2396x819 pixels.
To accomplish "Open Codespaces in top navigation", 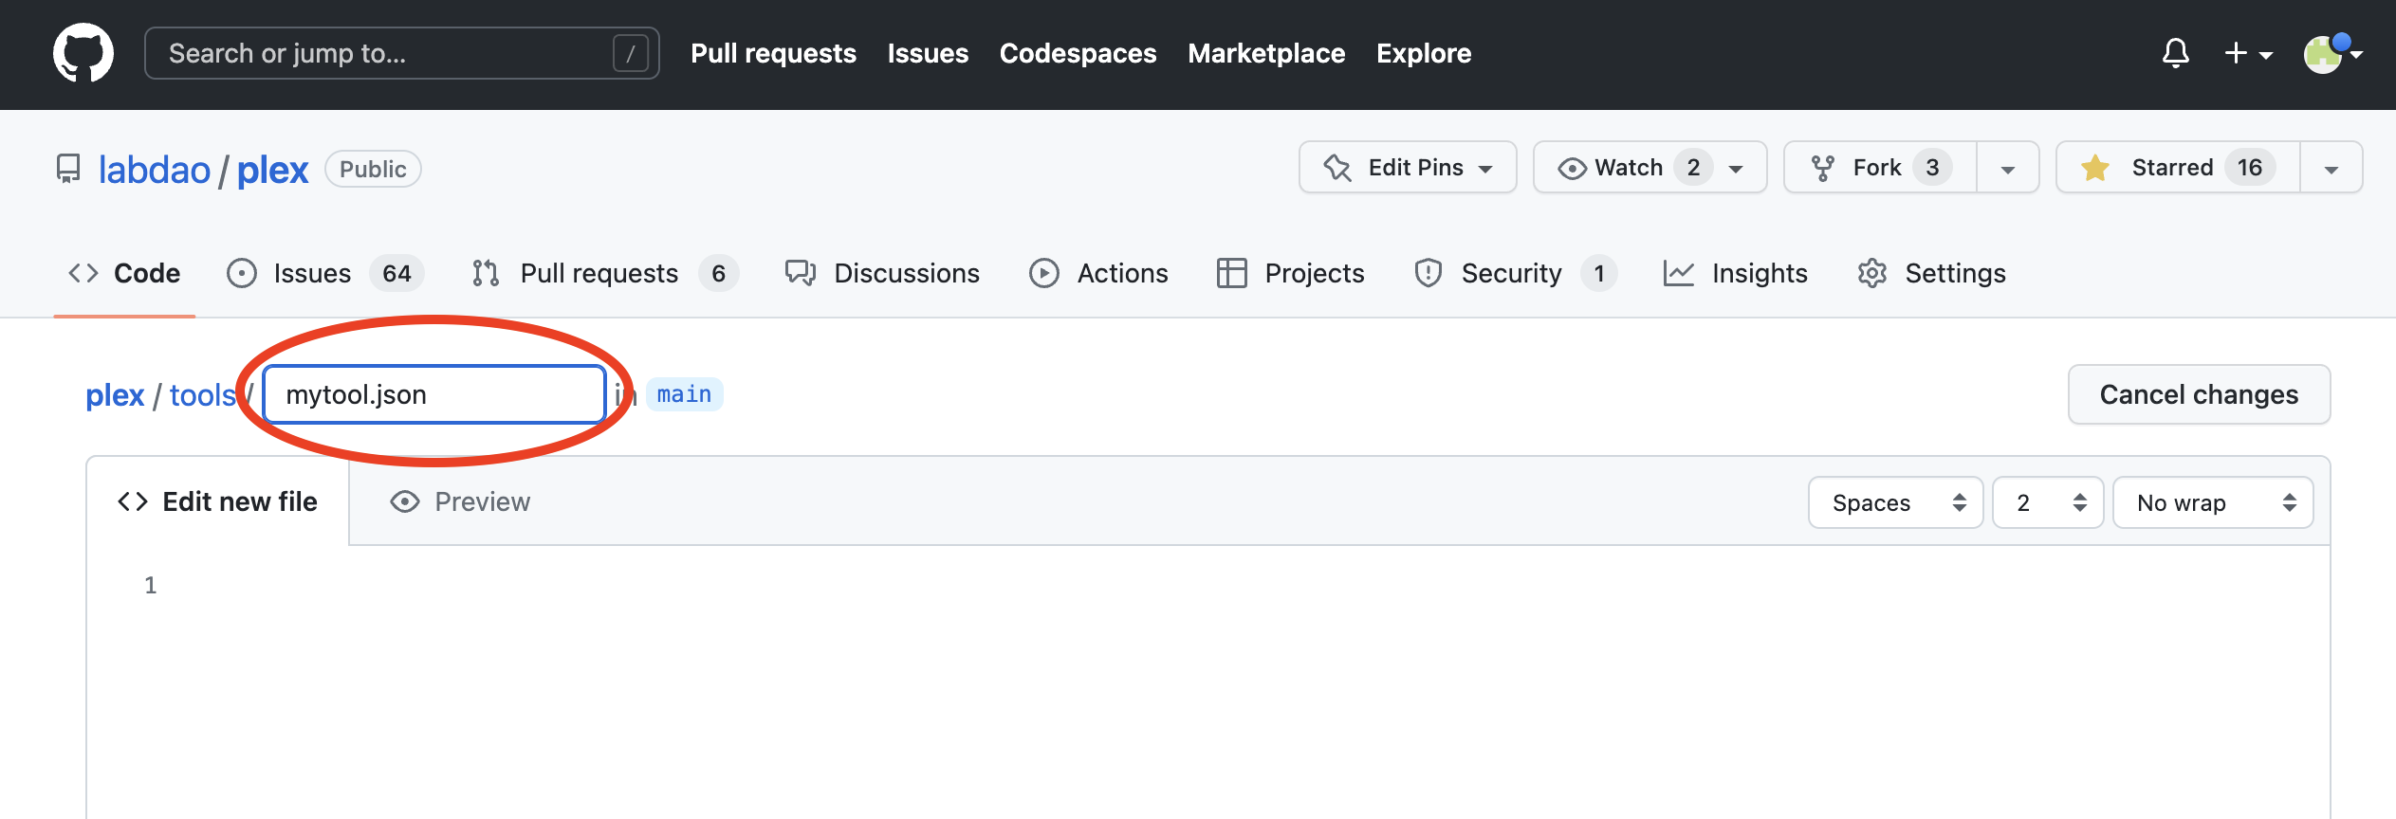I will [1078, 53].
